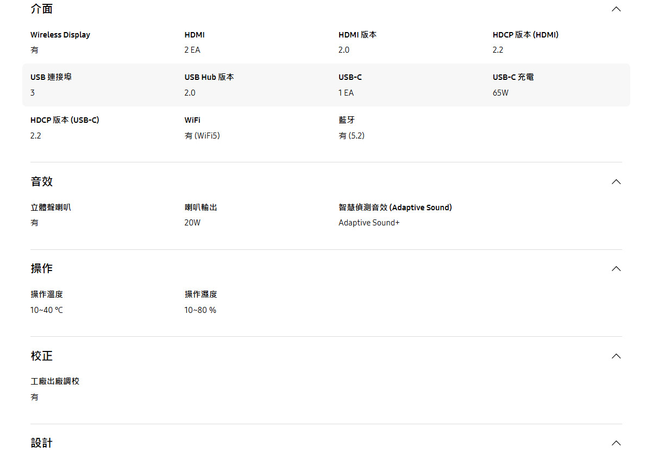Click the USB Hub 版本 label

point(209,77)
